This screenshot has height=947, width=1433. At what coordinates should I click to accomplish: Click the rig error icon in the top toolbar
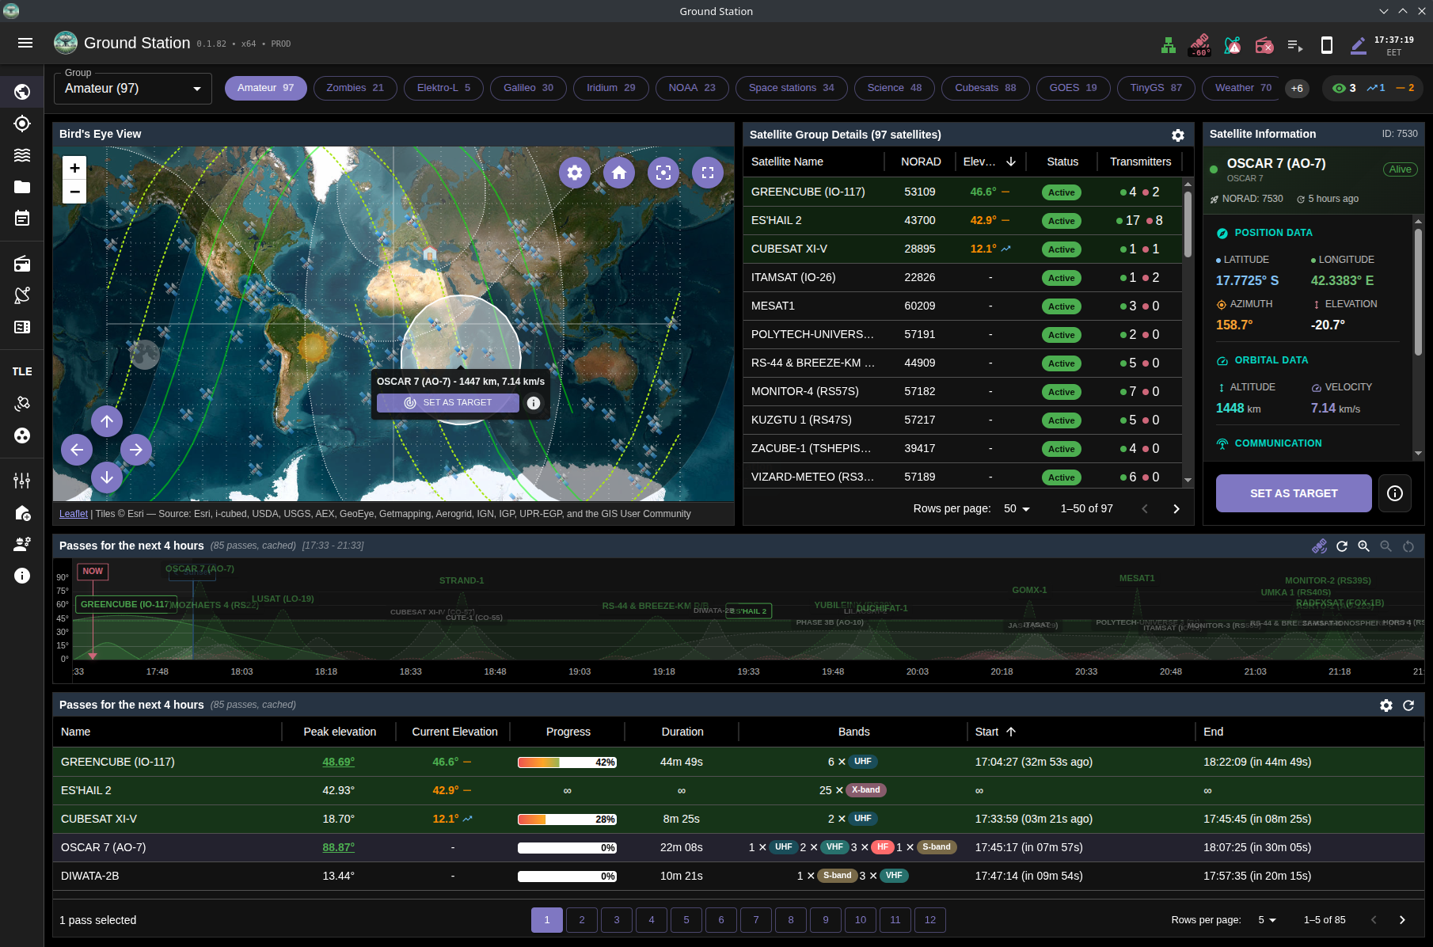click(1264, 45)
